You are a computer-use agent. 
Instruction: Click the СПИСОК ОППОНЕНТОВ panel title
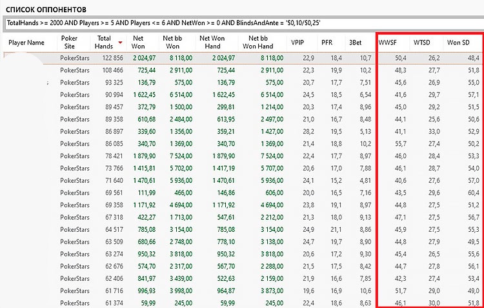pyautogui.click(x=46, y=10)
